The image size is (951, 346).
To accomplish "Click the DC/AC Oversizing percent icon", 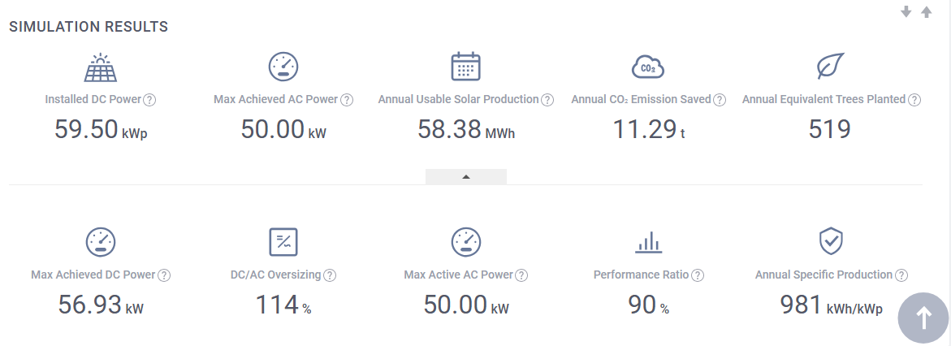I will 283,241.
